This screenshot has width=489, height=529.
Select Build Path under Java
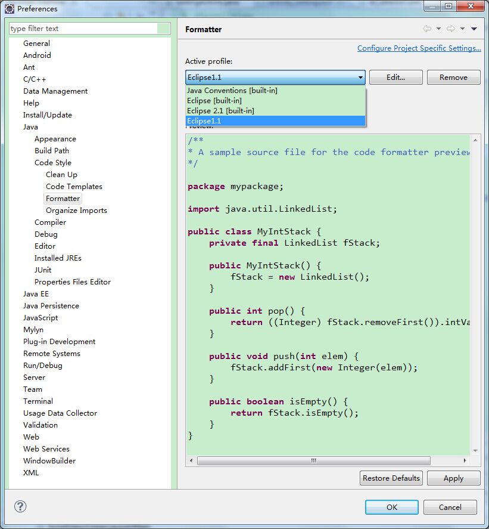point(52,150)
